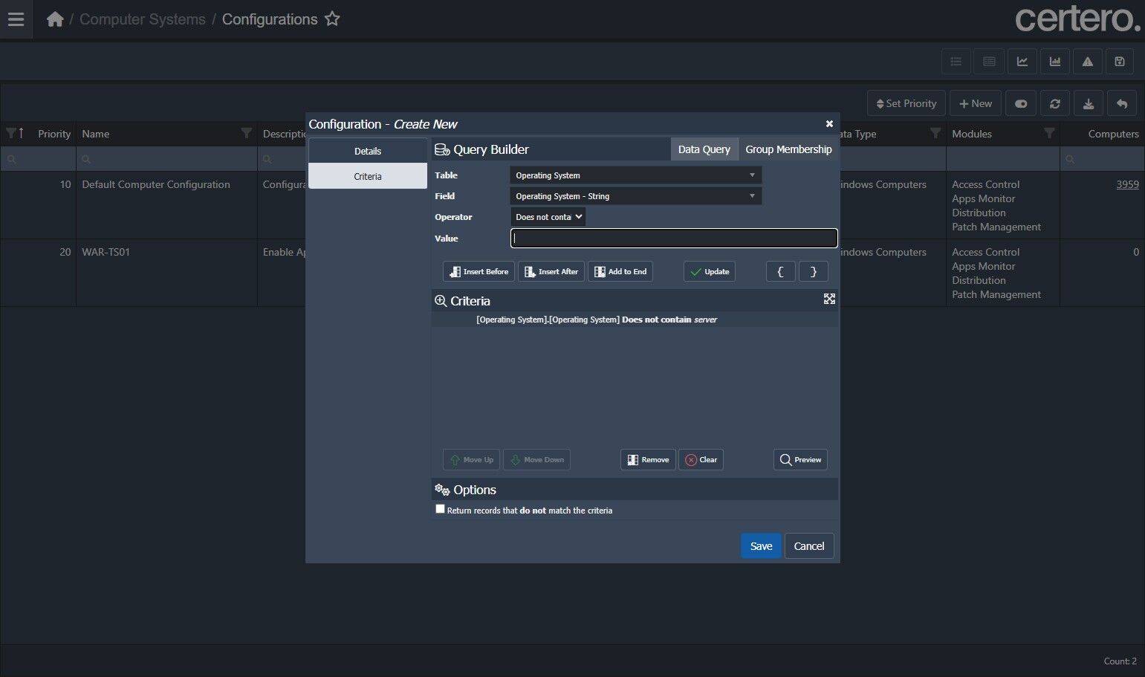Viewport: 1145px width, 677px height.
Task: Click the refresh icon in the toolbar
Action: [x=1054, y=103]
